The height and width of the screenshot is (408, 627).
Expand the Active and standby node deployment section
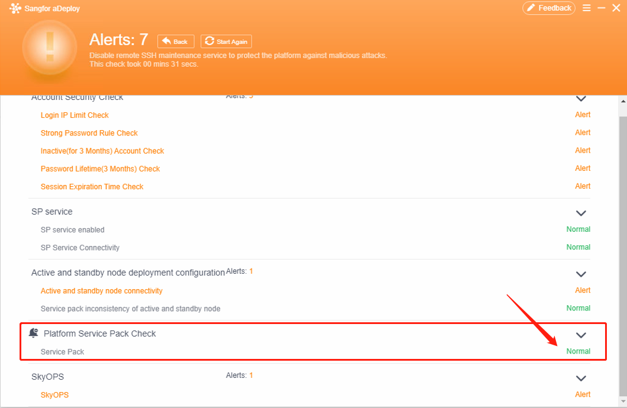click(581, 274)
